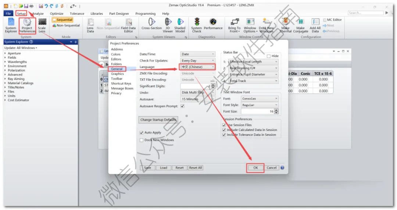Screen dimensions: 397x210
Task: Open the Field Data Editor
Action: (128, 25)
